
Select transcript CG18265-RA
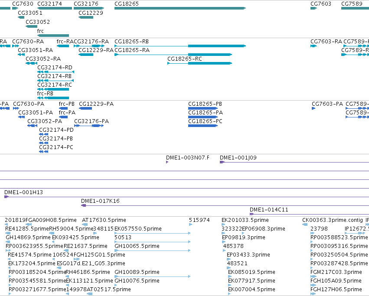tap(173, 55)
